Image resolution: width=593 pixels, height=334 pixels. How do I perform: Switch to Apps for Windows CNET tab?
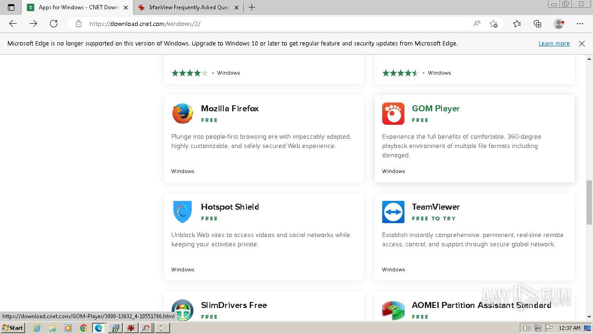[78, 7]
